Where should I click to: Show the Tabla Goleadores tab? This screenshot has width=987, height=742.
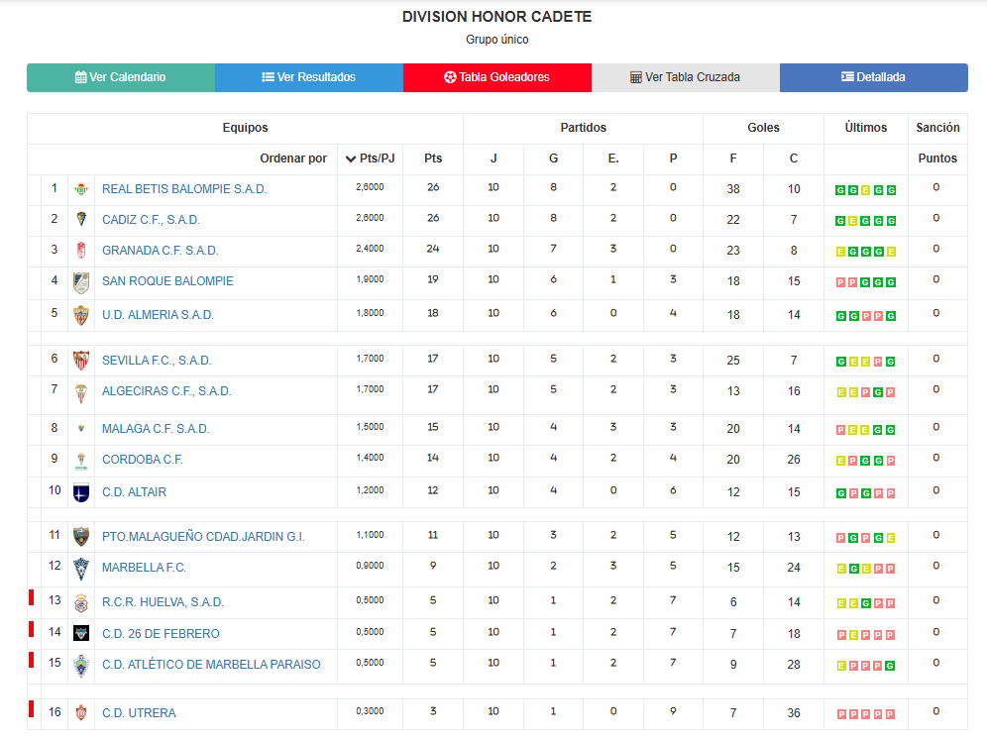pos(497,77)
